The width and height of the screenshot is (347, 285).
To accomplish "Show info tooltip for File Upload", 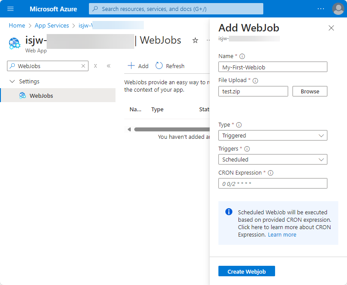I will point(255,81).
